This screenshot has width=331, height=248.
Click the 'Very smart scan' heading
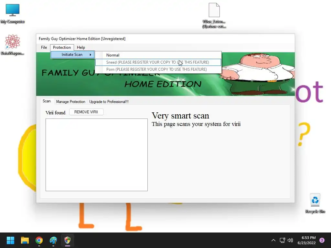pos(180,116)
